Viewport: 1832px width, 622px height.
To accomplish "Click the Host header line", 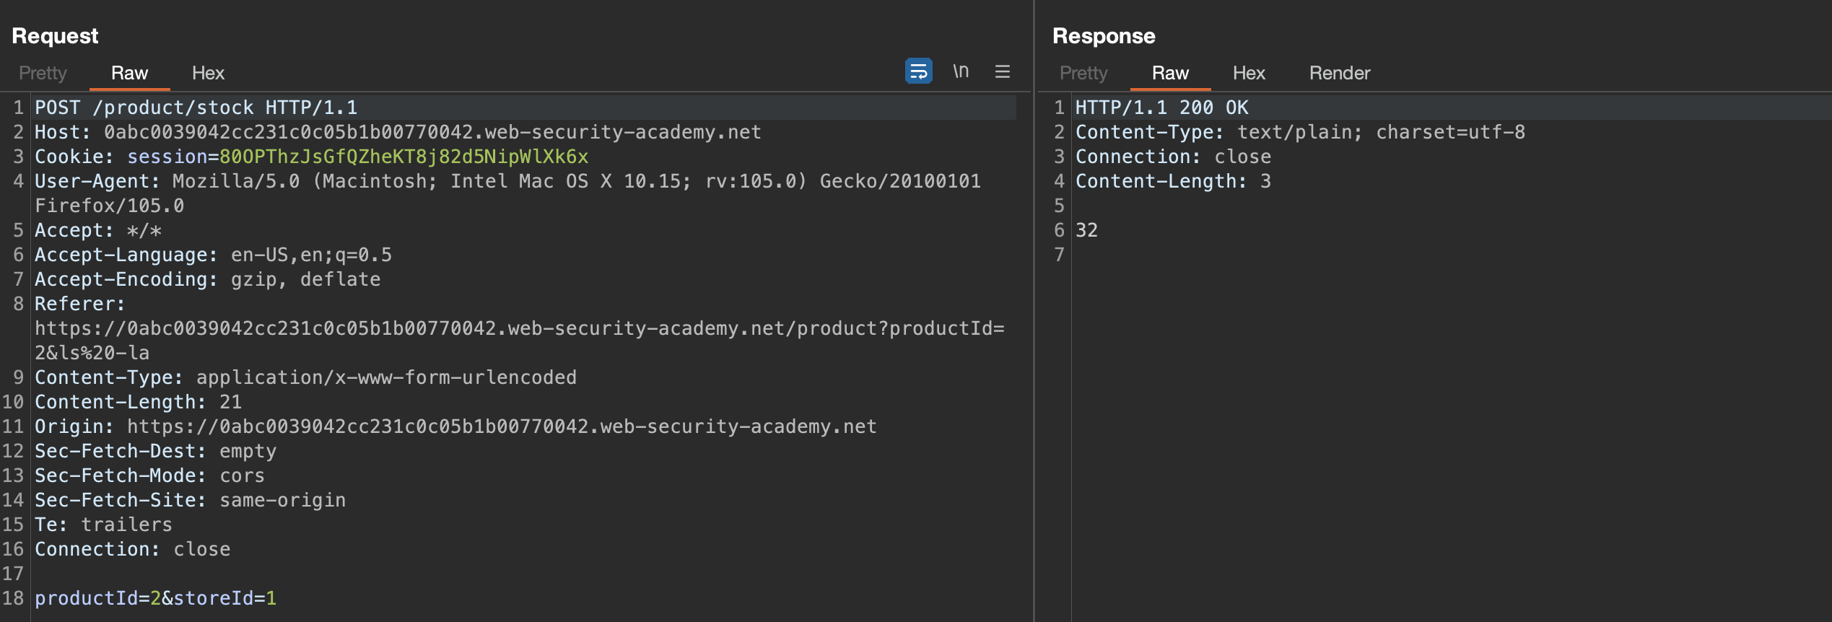I will (x=397, y=132).
